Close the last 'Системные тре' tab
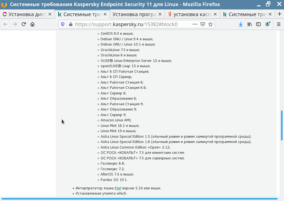 tap(270, 14)
